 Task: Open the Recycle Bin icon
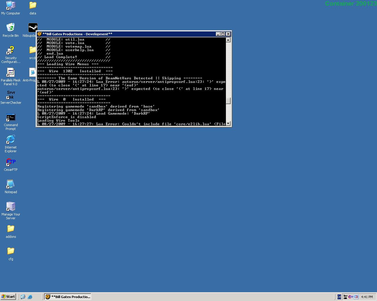coord(11,28)
